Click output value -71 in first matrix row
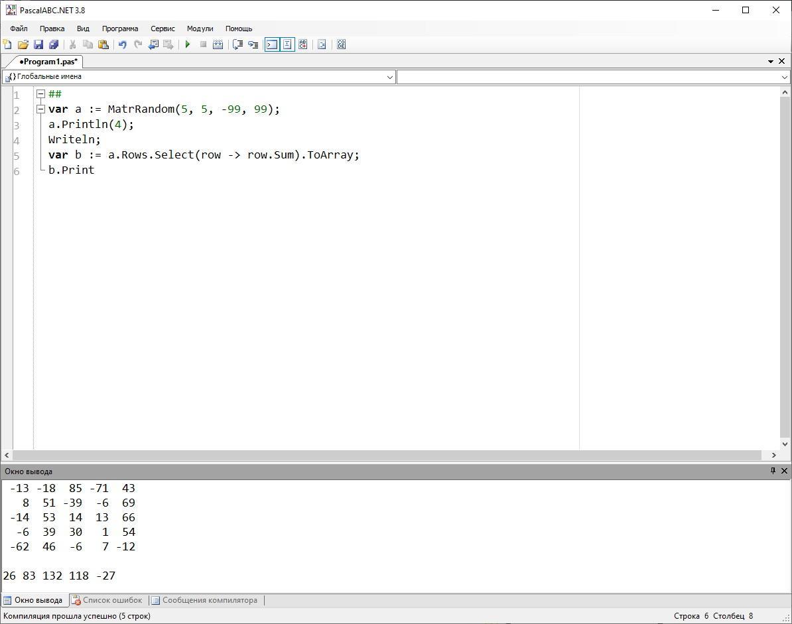This screenshot has width=792, height=624. [99, 489]
